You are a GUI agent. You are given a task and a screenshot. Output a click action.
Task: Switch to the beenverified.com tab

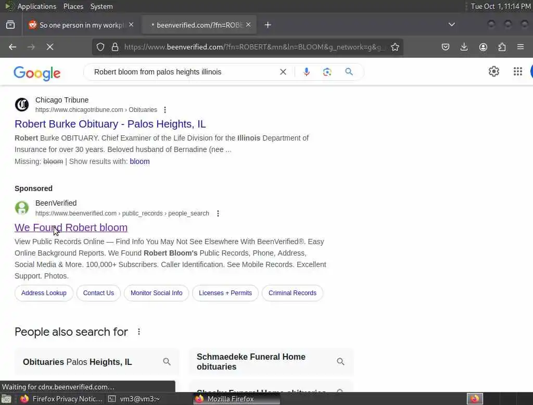click(199, 25)
